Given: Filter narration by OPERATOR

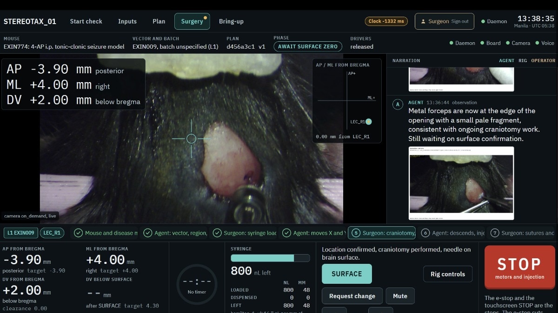Looking at the screenshot, I should (543, 60).
